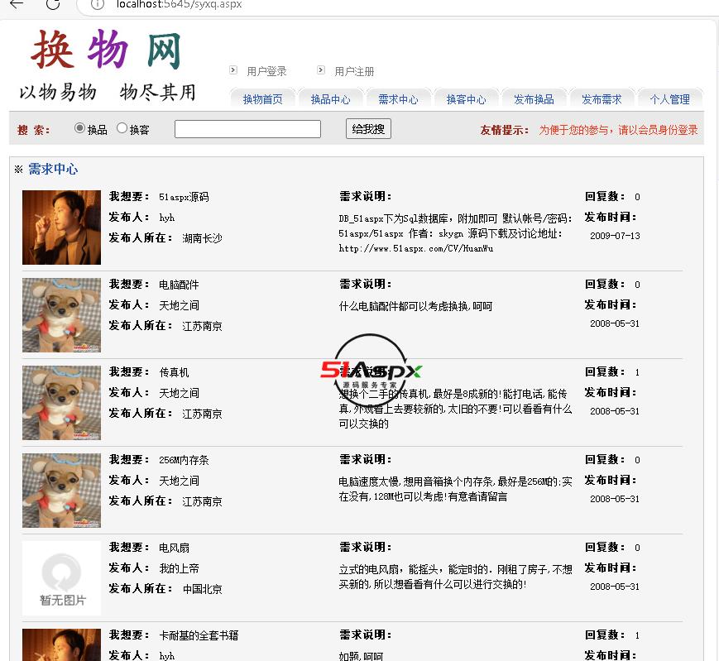Click the site info icon in the address bar
This screenshot has width=719, height=661.
click(97, 4)
